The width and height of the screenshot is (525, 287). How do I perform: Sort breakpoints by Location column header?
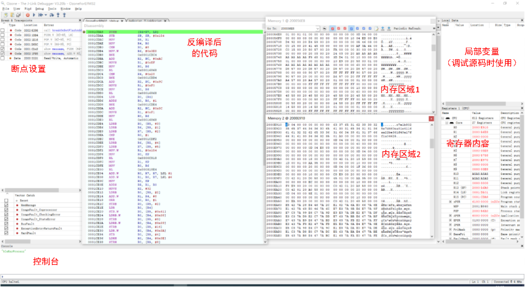[x=31, y=25]
